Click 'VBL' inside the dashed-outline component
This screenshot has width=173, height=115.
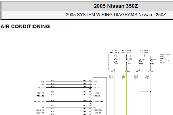click(43, 85)
